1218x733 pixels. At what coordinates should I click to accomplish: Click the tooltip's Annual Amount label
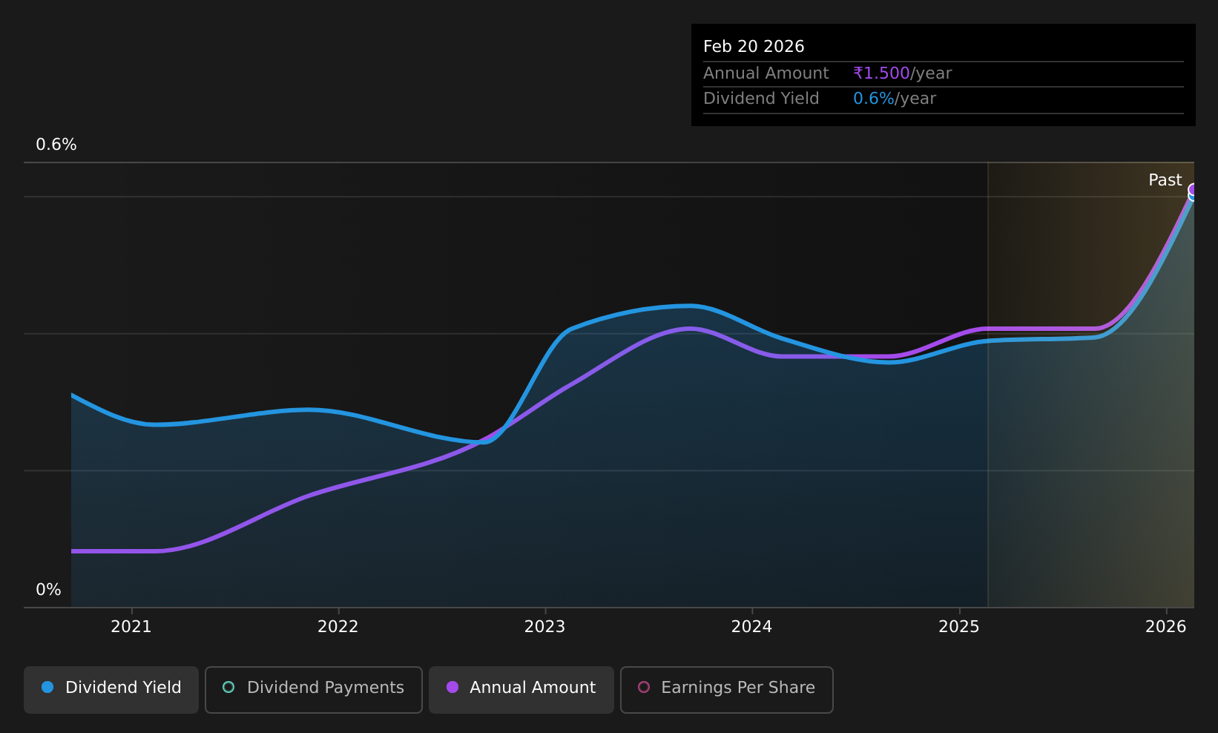766,73
